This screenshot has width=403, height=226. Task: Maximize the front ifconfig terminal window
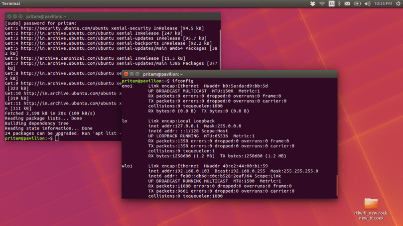(x=137, y=74)
